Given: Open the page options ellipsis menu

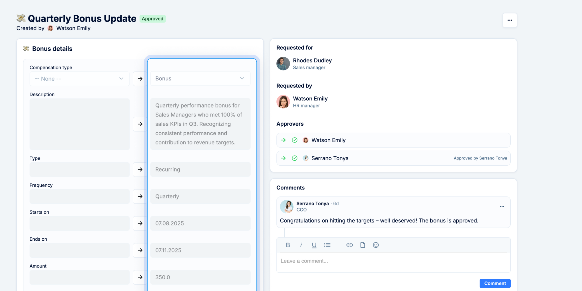Looking at the screenshot, I should pyautogui.click(x=510, y=20).
